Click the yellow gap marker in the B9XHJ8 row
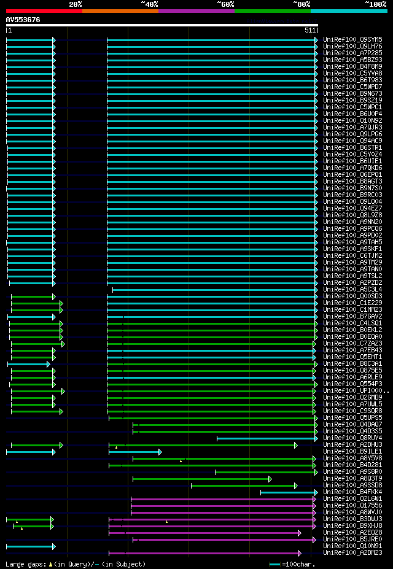Viewport: 393px width, 569px height. tap(21, 528)
